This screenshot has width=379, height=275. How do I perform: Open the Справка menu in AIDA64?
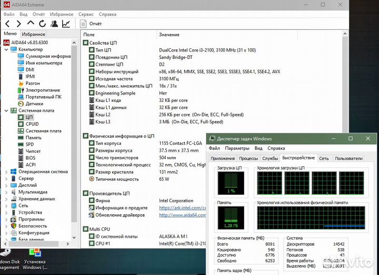(107, 14)
